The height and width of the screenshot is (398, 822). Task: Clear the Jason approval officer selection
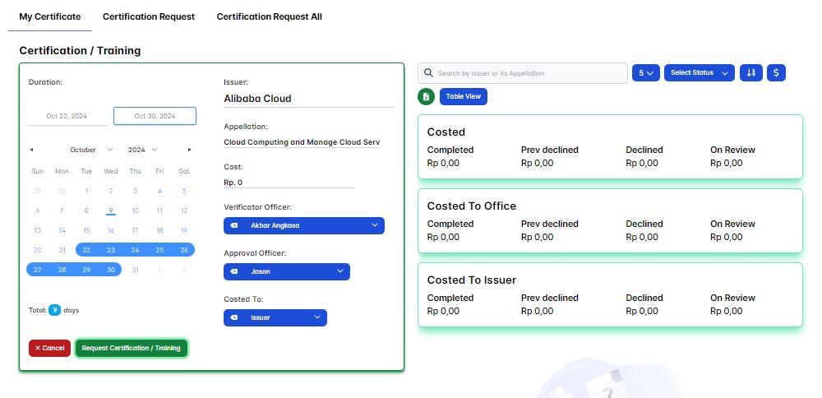click(234, 271)
